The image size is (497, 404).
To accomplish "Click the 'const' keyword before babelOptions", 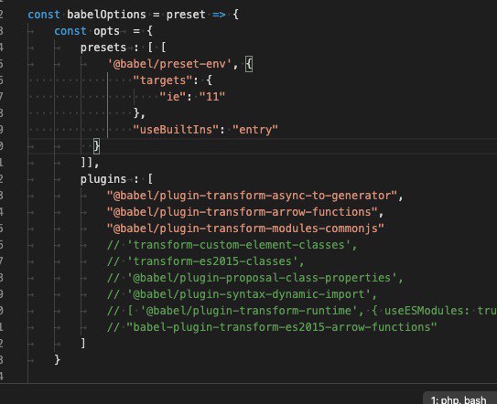I will pos(44,15).
